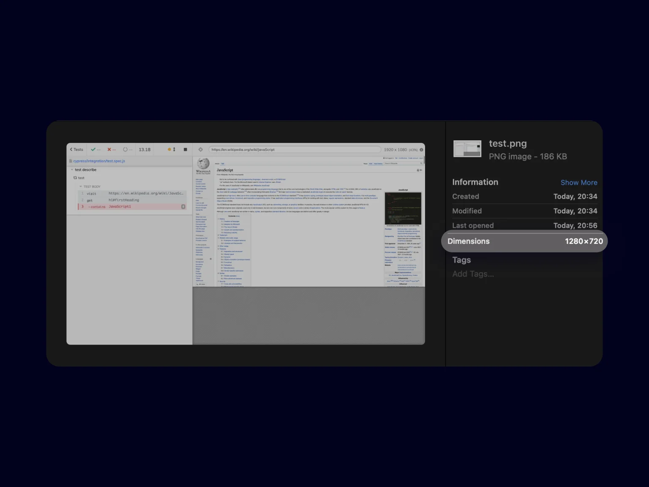Collapse the TEST BODY section
Viewport: 649px width, 487px height.
point(81,186)
